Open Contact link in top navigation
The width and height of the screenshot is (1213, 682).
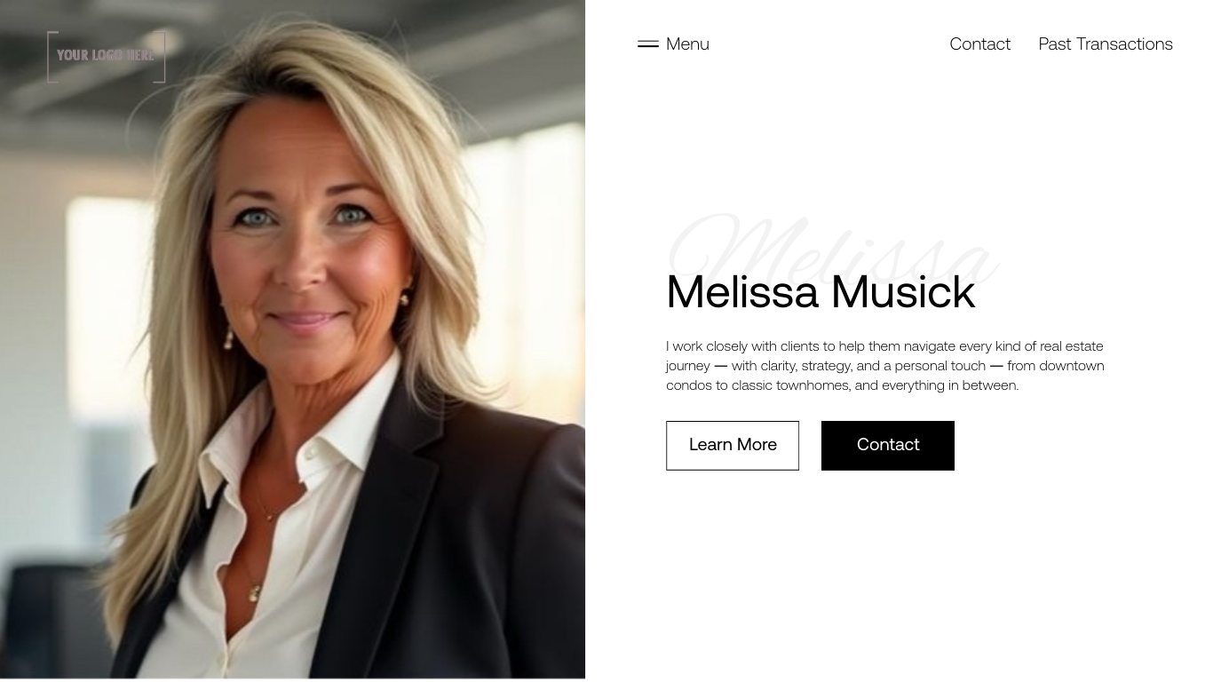(x=979, y=44)
